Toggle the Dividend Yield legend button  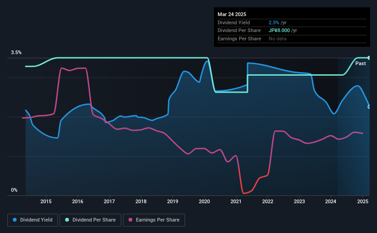[33, 220]
